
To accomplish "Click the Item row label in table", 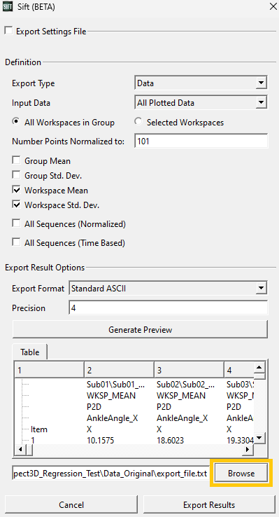I will (39, 429).
